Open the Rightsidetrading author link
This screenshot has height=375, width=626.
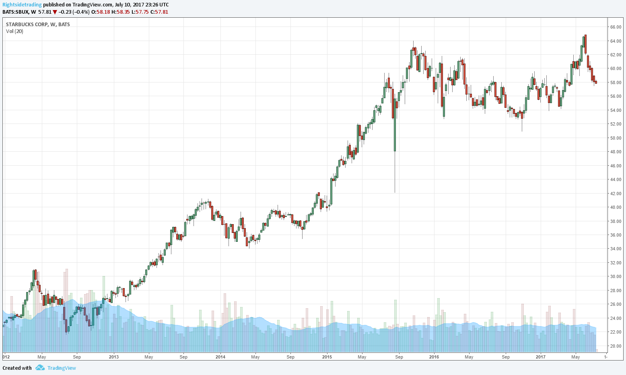[22, 5]
